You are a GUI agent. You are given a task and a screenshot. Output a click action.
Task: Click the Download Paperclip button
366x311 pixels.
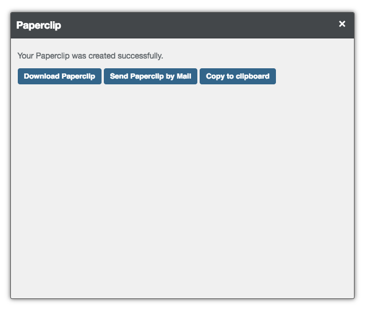pyautogui.click(x=60, y=76)
